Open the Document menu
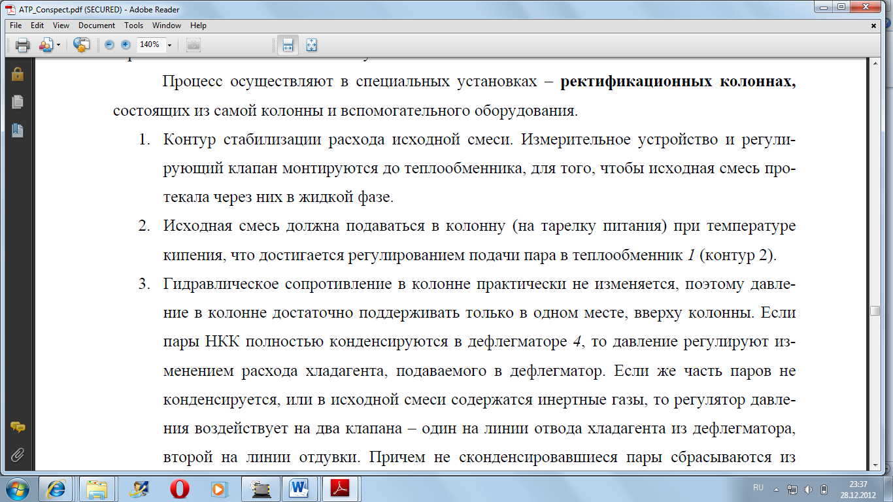The image size is (893, 502). pyautogui.click(x=97, y=25)
